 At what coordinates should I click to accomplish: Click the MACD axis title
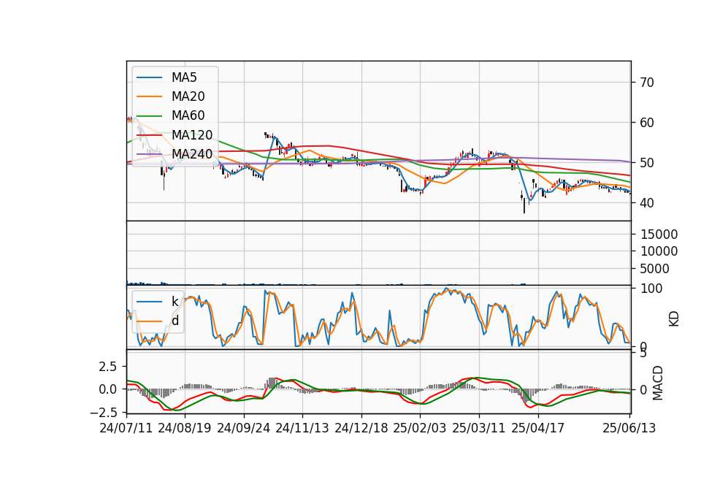click(x=658, y=383)
